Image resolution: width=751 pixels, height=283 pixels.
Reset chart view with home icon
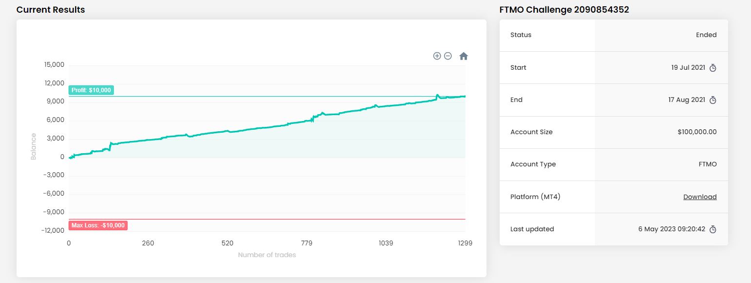[464, 56]
